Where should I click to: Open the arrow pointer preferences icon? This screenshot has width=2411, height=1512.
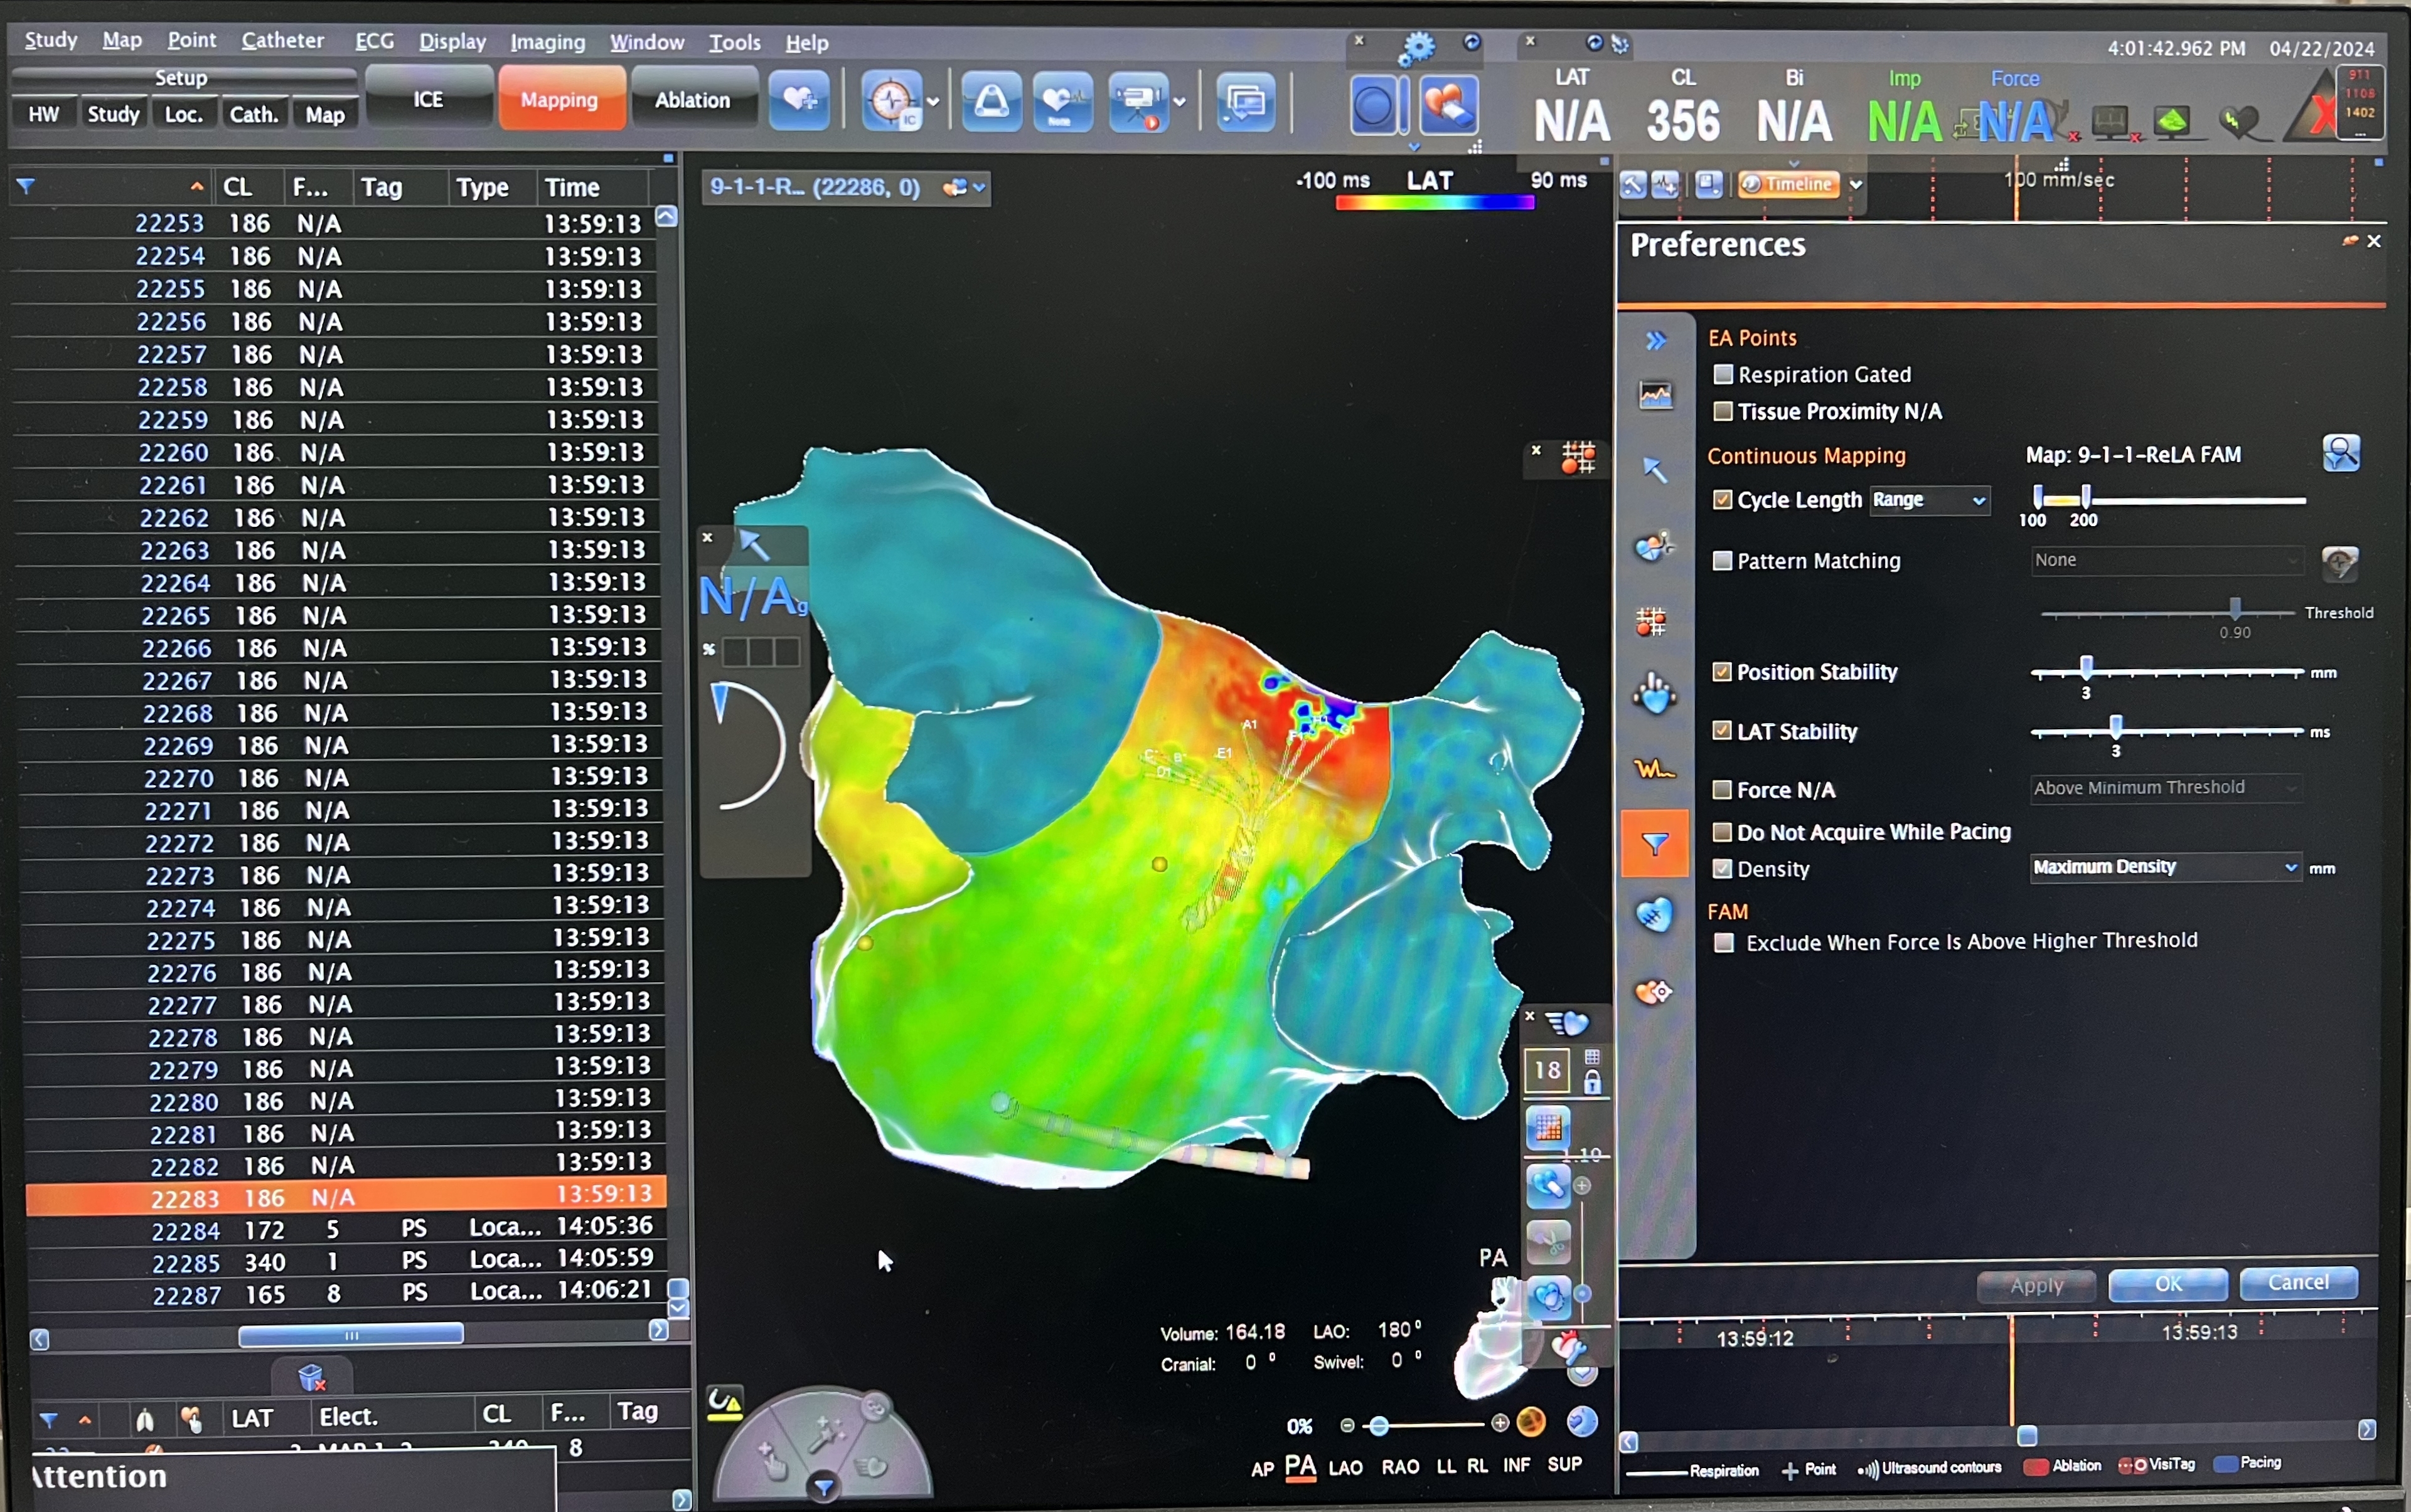(x=1655, y=469)
